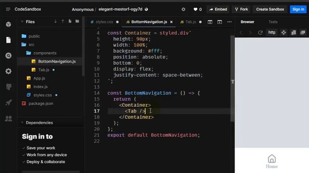The width and height of the screenshot is (309, 173).
Task: Toggle the preview window icon in the tab bar
Action: [220, 22]
